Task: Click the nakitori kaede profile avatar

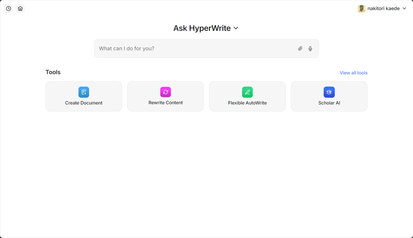Action: 362,9
